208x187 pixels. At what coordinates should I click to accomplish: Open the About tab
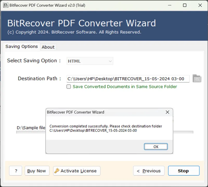(x=48, y=47)
